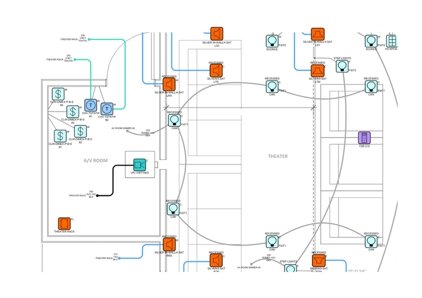Click the 230 SJO 14/2 BLK wire label
Screen dimensions: 422x298
pyautogui.click(x=91, y=194)
